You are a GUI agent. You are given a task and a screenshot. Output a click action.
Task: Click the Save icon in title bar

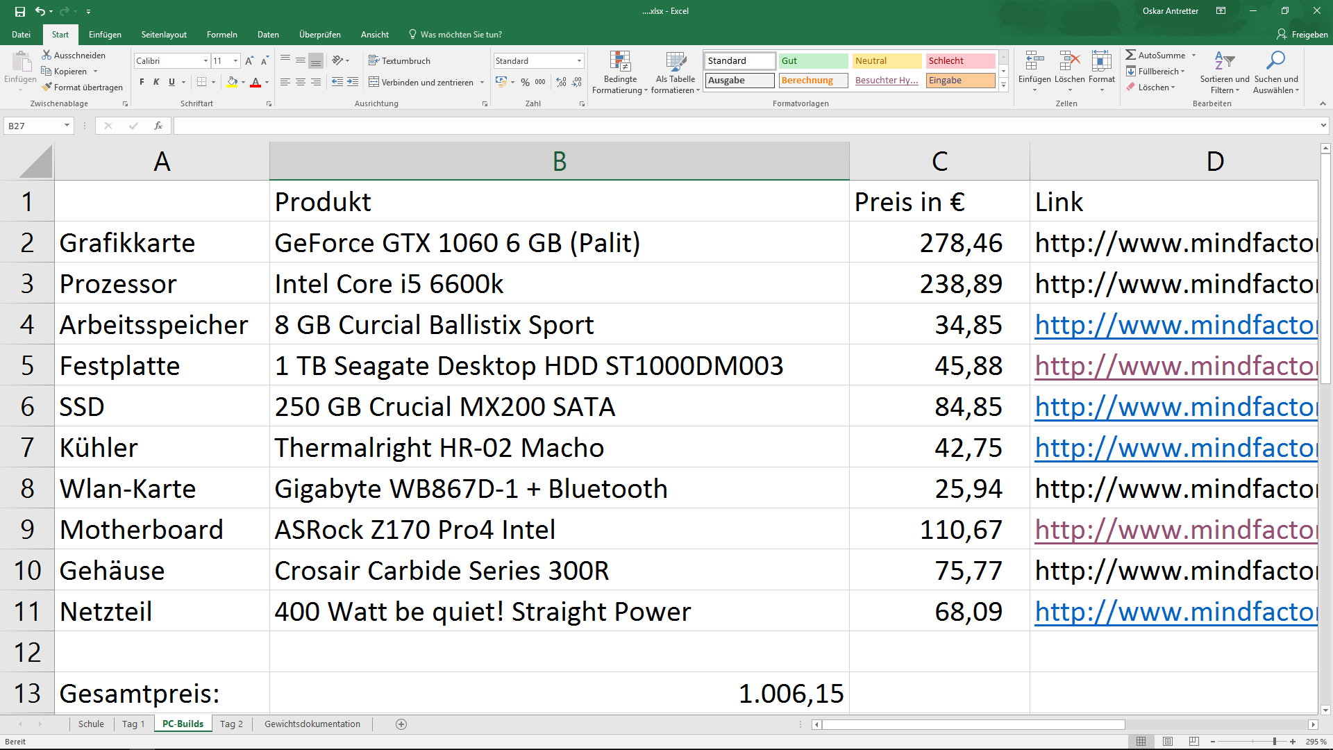pos(20,11)
